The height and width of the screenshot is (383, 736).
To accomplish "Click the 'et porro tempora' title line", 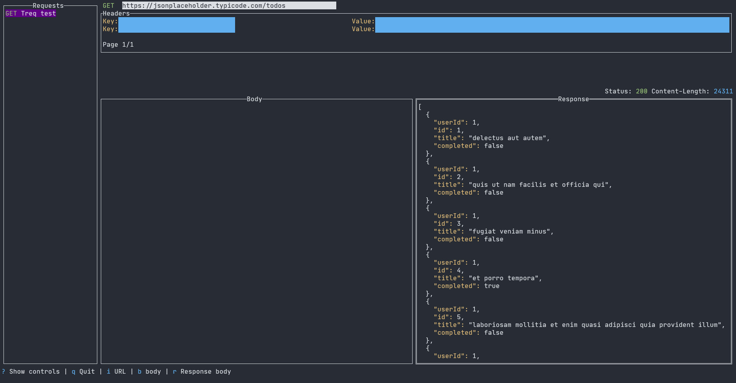I will point(487,278).
